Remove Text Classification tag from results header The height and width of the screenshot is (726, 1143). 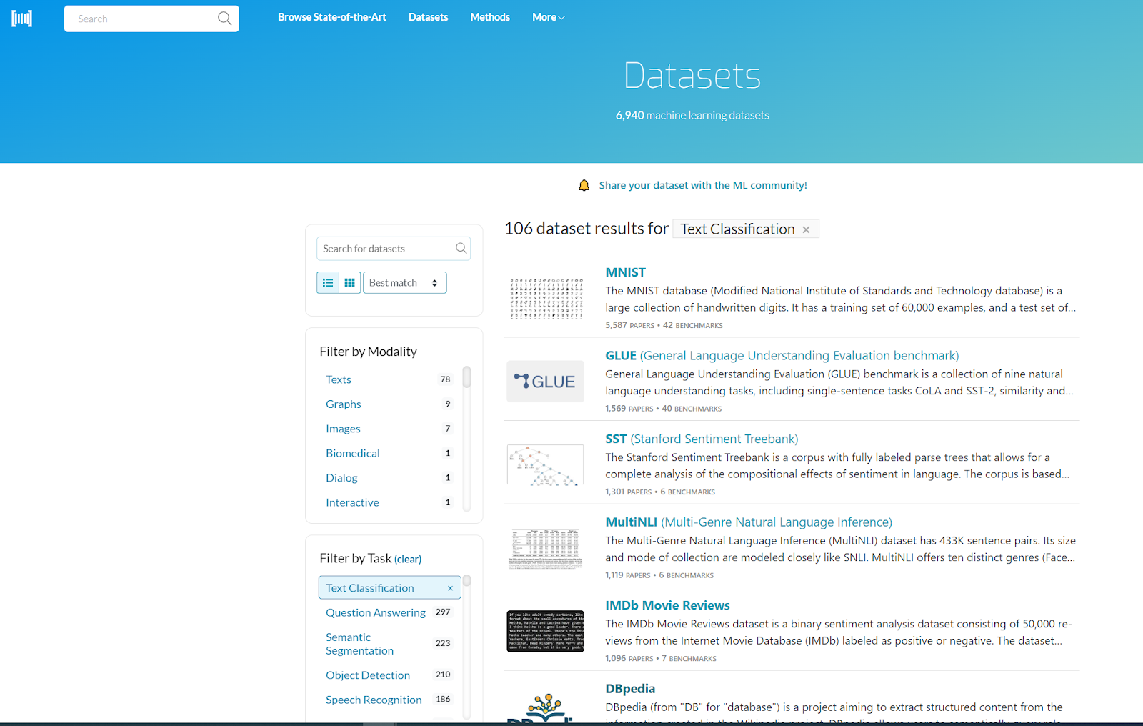click(x=806, y=229)
